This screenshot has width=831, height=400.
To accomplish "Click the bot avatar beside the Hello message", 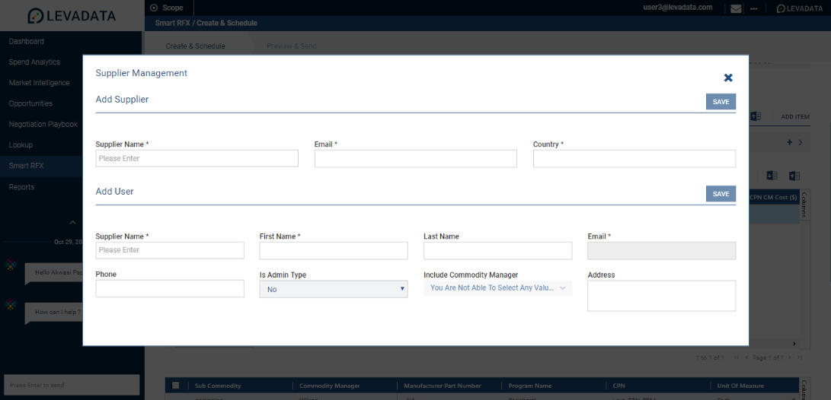I will point(11,265).
